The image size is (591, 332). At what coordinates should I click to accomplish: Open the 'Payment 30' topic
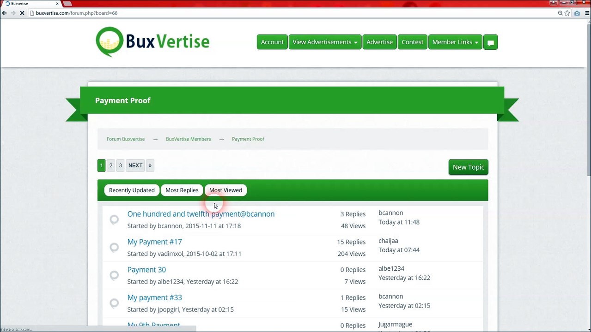(x=146, y=270)
